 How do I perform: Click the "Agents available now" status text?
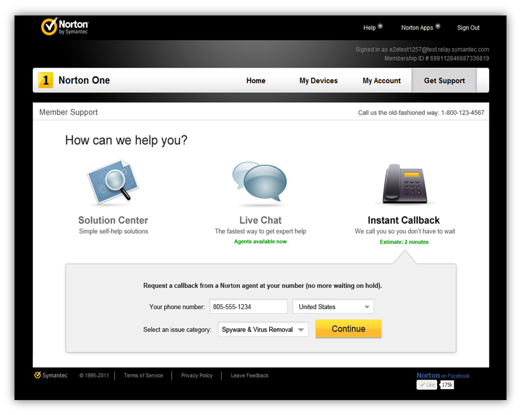[x=260, y=241]
